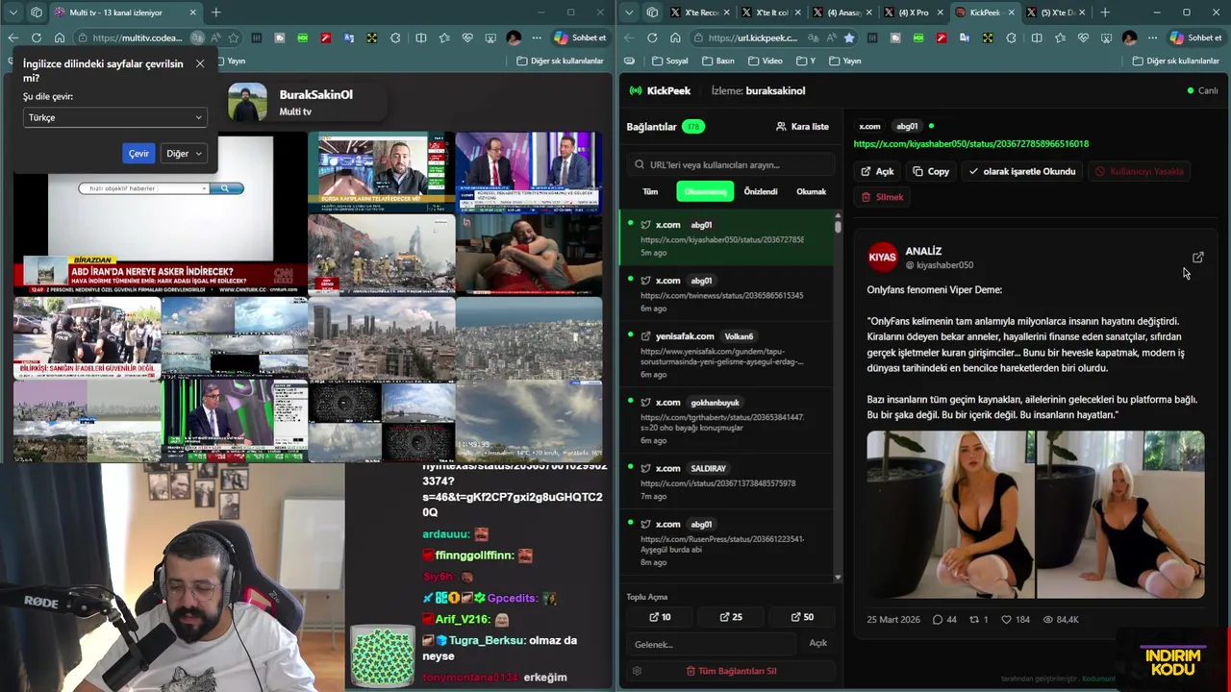Refresh the Multi tv browser window

(x=36, y=37)
